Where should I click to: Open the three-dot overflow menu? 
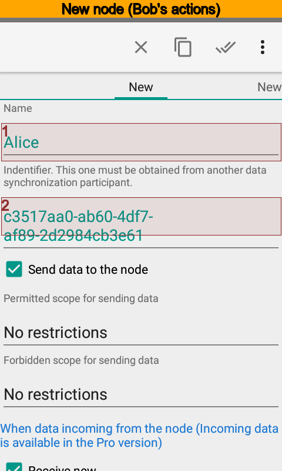[x=263, y=47]
